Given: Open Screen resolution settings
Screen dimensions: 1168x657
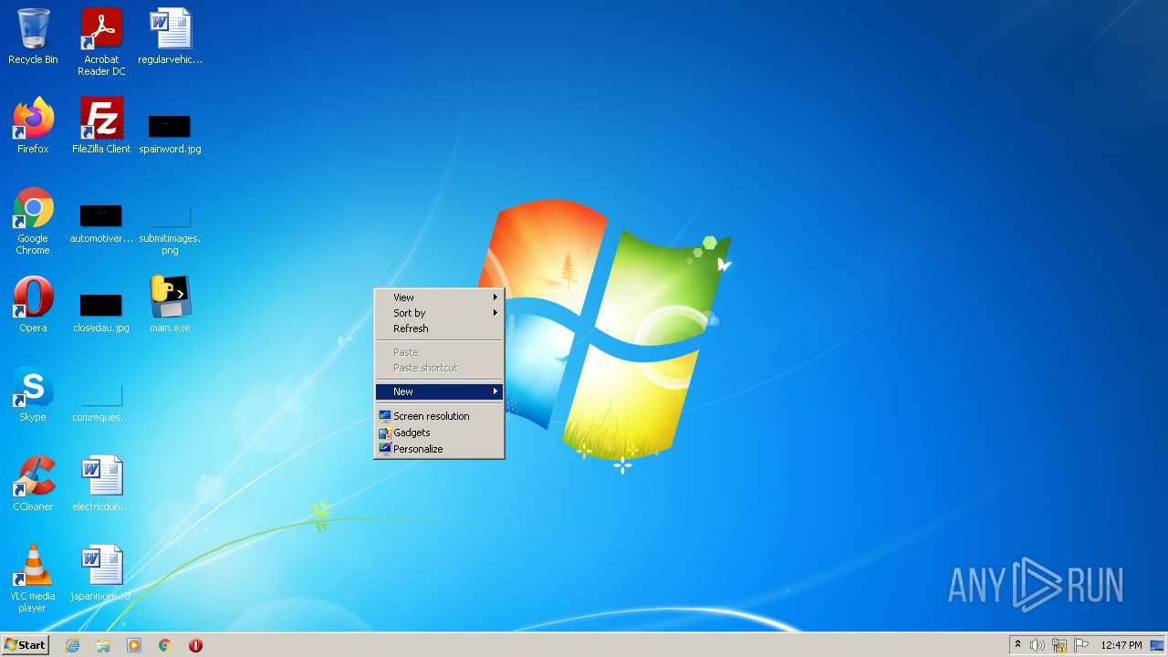Looking at the screenshot, I should [439, 416].
